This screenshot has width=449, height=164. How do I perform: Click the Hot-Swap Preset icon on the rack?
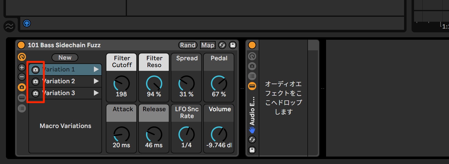click(x=222, y=45)
